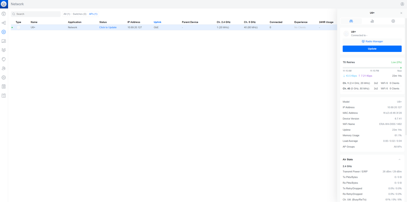Viewport: 407px width, 202px height.
Task: Filter device list by All (1)
Action: pos(67,14)
